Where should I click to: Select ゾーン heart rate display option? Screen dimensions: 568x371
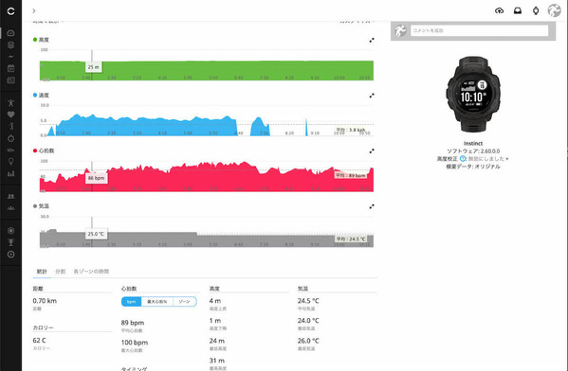[185, 302]
